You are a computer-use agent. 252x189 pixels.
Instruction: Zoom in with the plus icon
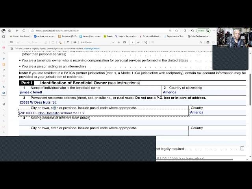point(119,42)
